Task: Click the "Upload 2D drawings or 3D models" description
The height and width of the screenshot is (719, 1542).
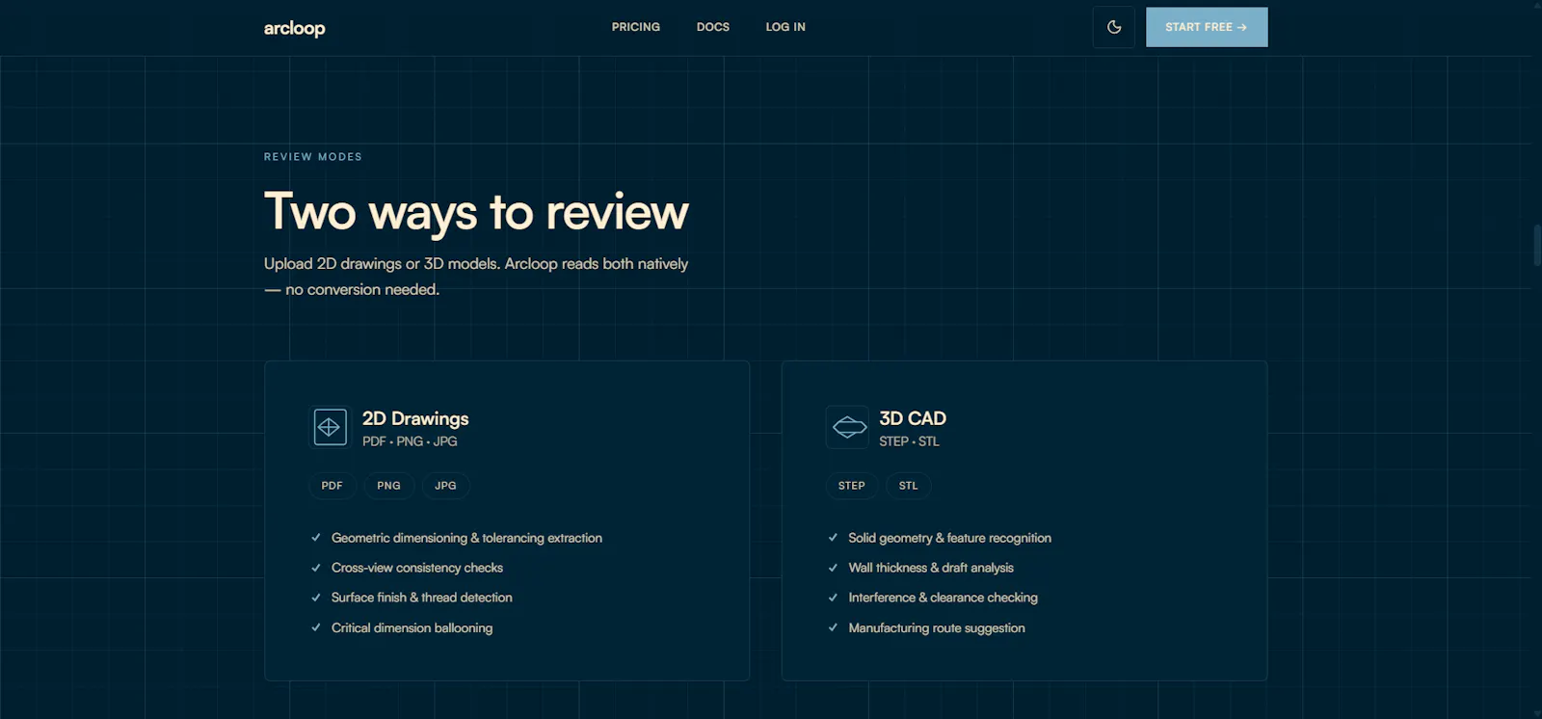Action: tap(476, 277)
